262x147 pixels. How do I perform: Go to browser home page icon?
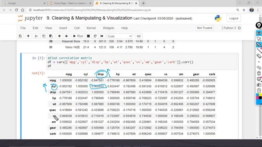click(x=23, y=10)
